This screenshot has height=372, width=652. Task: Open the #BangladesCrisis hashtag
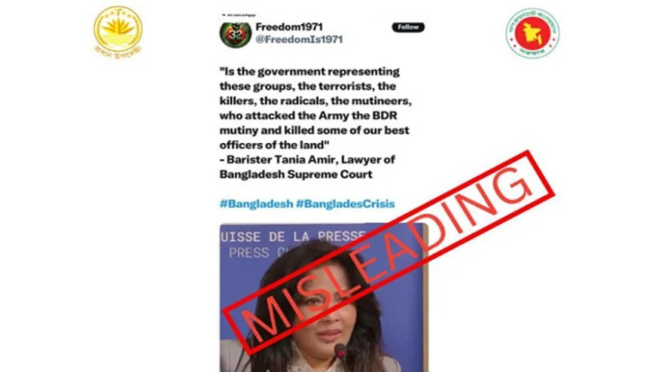pos(346,204)
